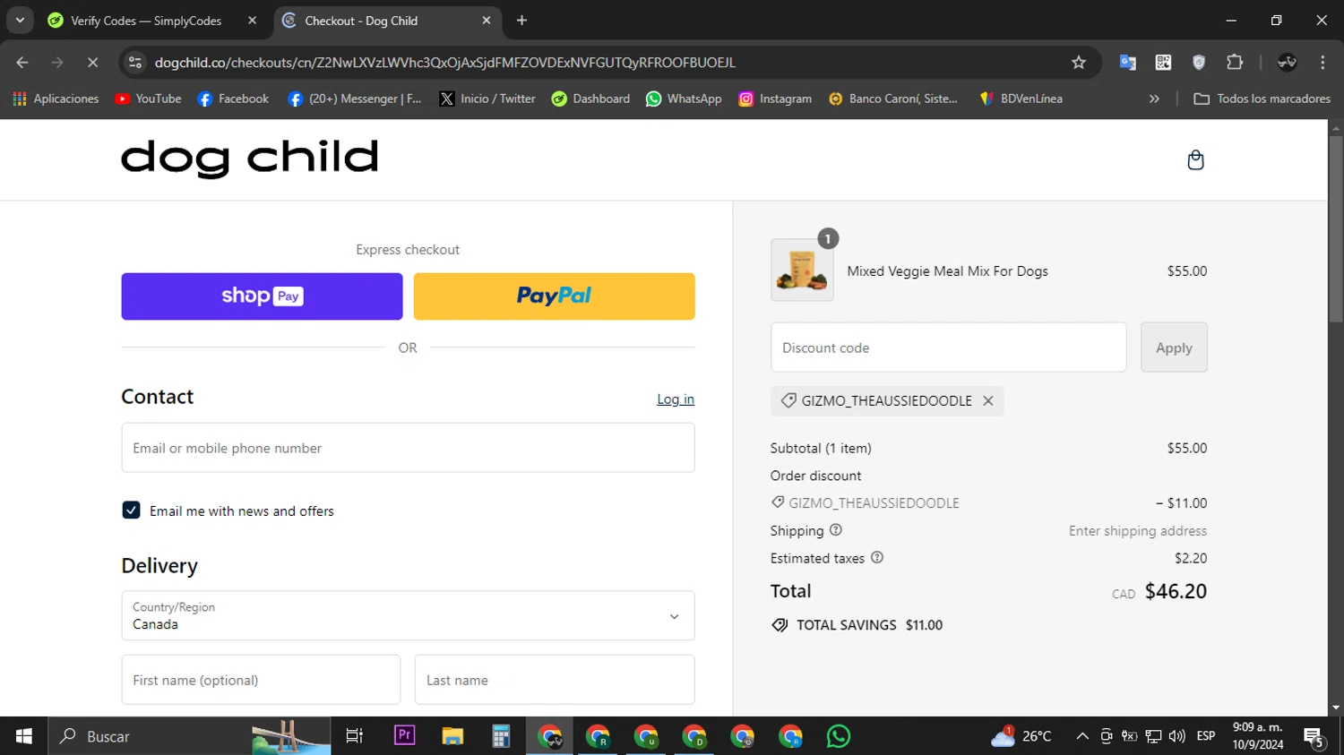Toggle Email me with news and offers
This screenshot has height=755, width=1344.
pos(131,510)
